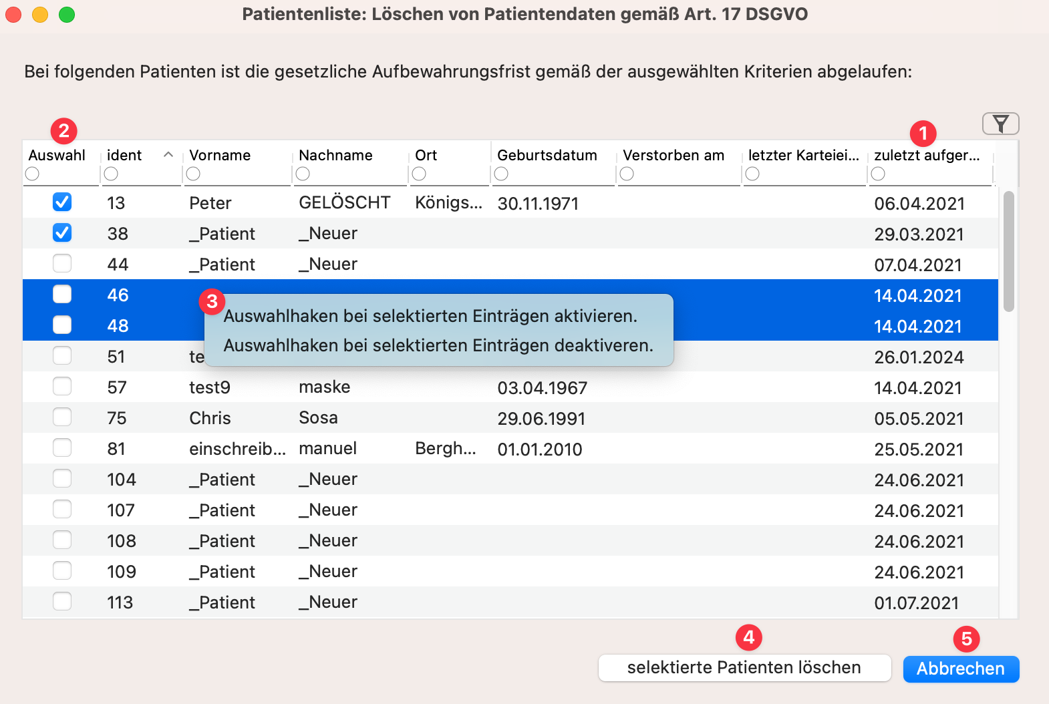Check the checkbox for ident 46
1049x704 pixels.
[62, 294]
